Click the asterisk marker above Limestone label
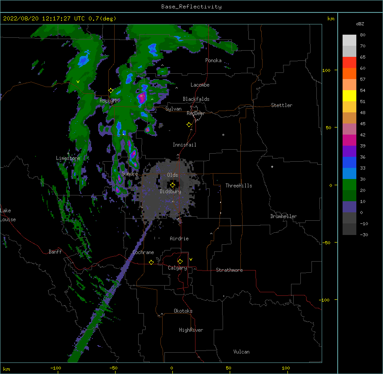The width and height of the screenshot is (383, 374). pos(68,154)
